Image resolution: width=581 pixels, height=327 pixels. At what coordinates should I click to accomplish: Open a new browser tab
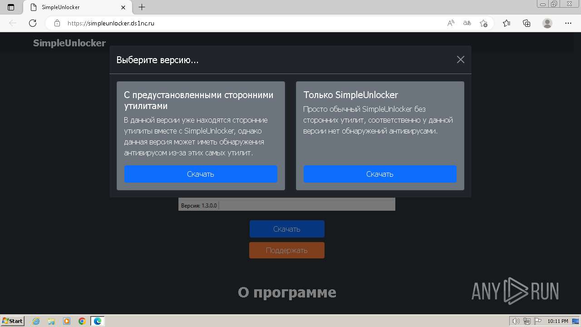tap(142, 7)
